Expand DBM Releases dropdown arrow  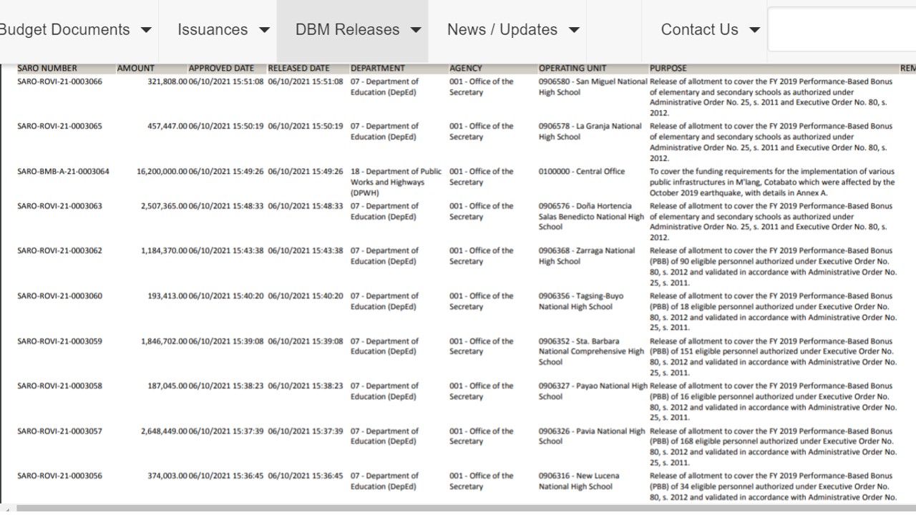pyautogui.click(x=416, y=30)
